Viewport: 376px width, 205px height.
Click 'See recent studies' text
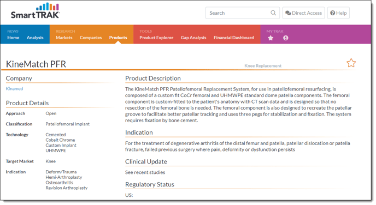pos(145,172)
